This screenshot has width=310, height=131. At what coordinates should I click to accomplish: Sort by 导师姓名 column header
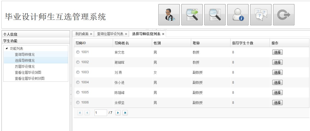pos(132,43)
